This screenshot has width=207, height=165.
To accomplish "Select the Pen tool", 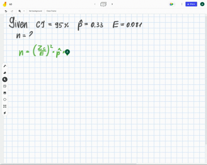I will tap(5, 66).
